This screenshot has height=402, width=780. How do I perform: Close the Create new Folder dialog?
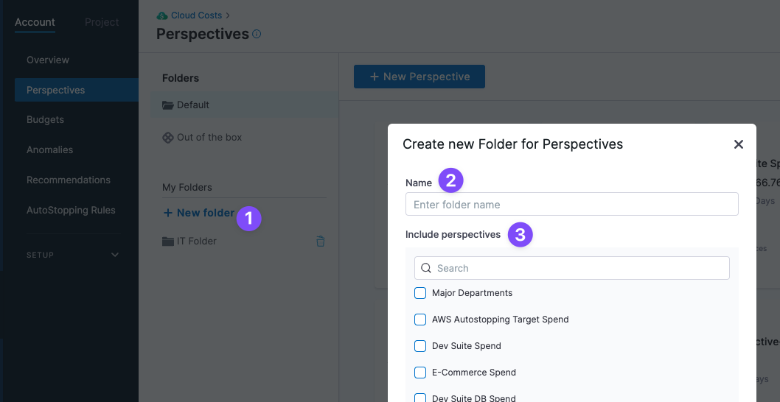coord(738,144)
